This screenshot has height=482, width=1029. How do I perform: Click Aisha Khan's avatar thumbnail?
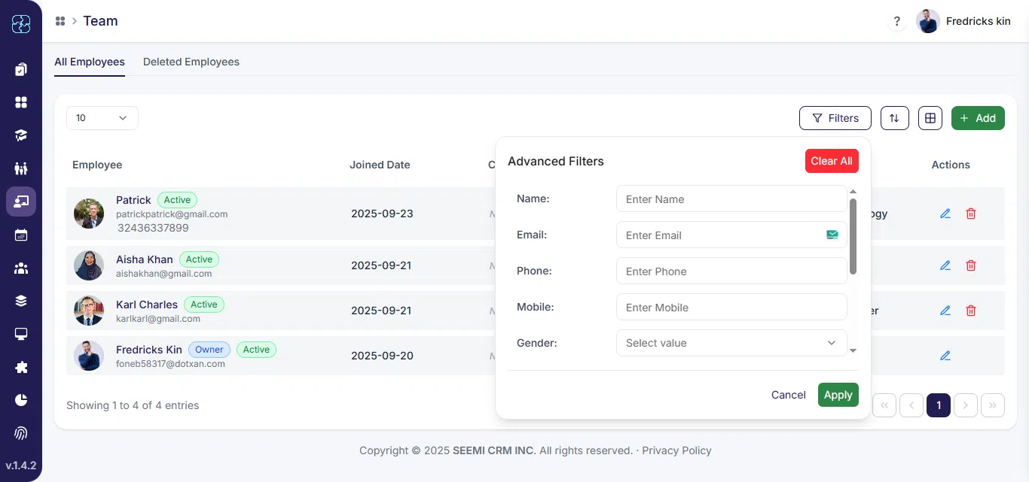89,265
